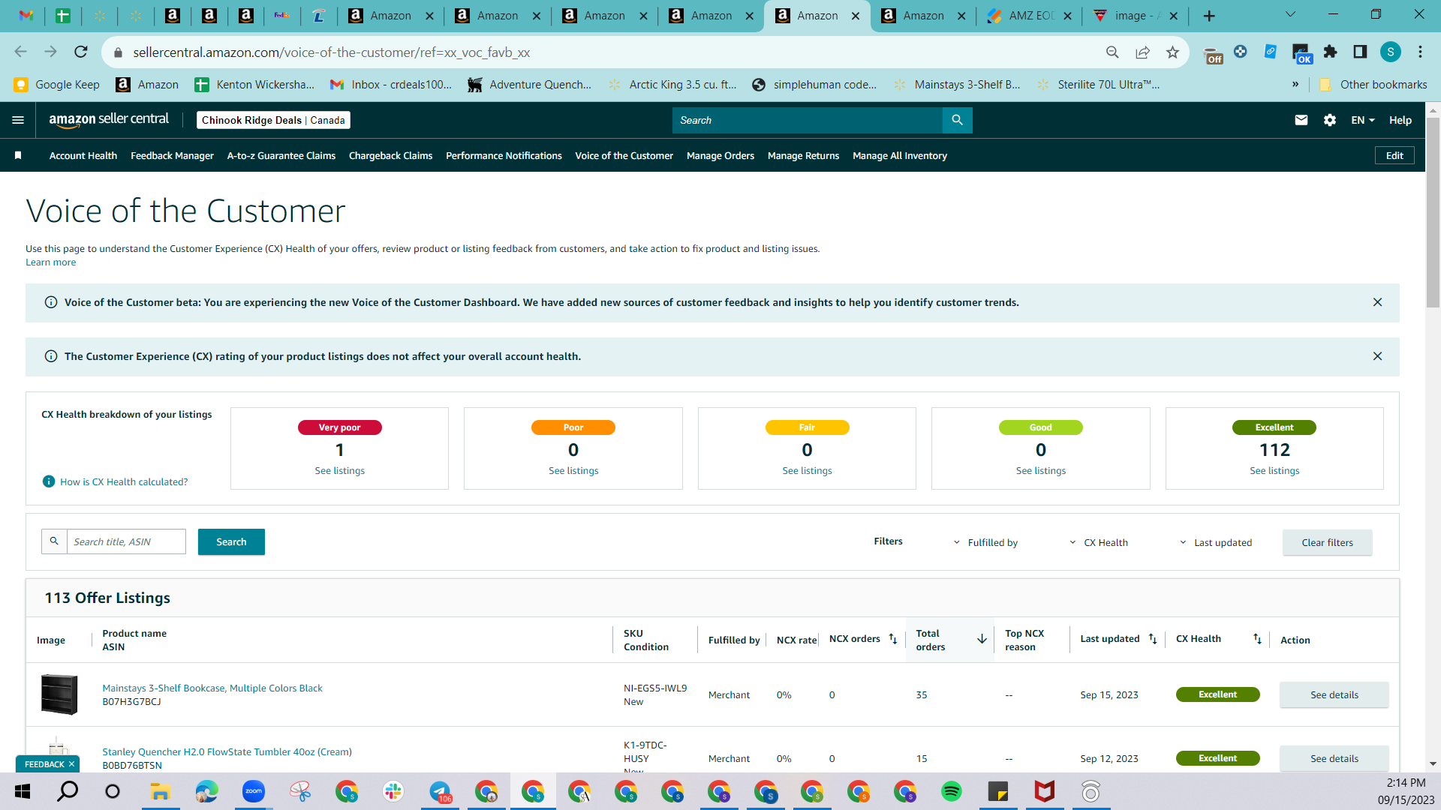
Task: Open Mainstays 3-Shelf Bookcase product link
Action: 212,688
